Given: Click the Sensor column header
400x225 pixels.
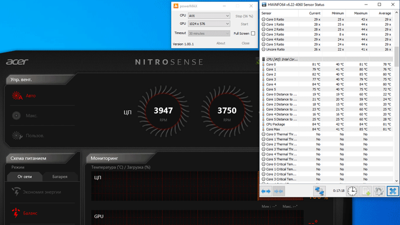Looking at the screenshot, I should click(279, 13).
